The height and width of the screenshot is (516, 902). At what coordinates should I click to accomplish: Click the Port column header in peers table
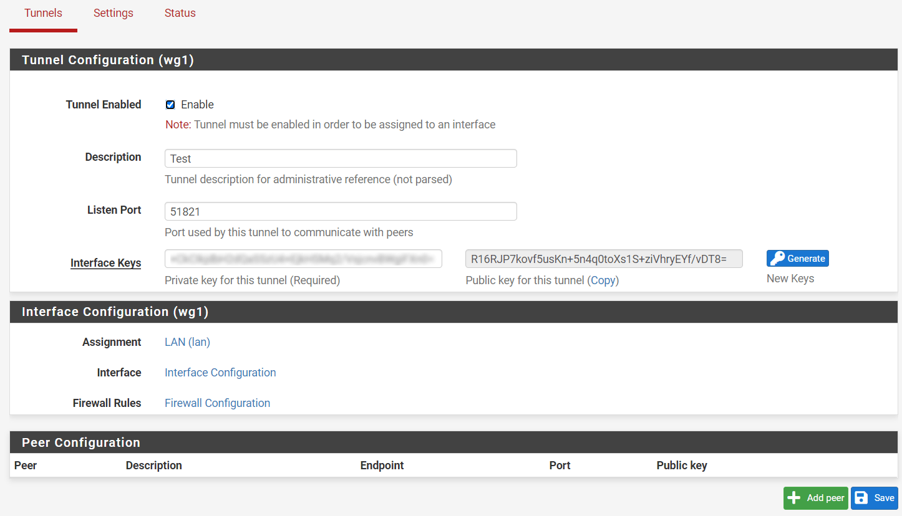[560, 466]
